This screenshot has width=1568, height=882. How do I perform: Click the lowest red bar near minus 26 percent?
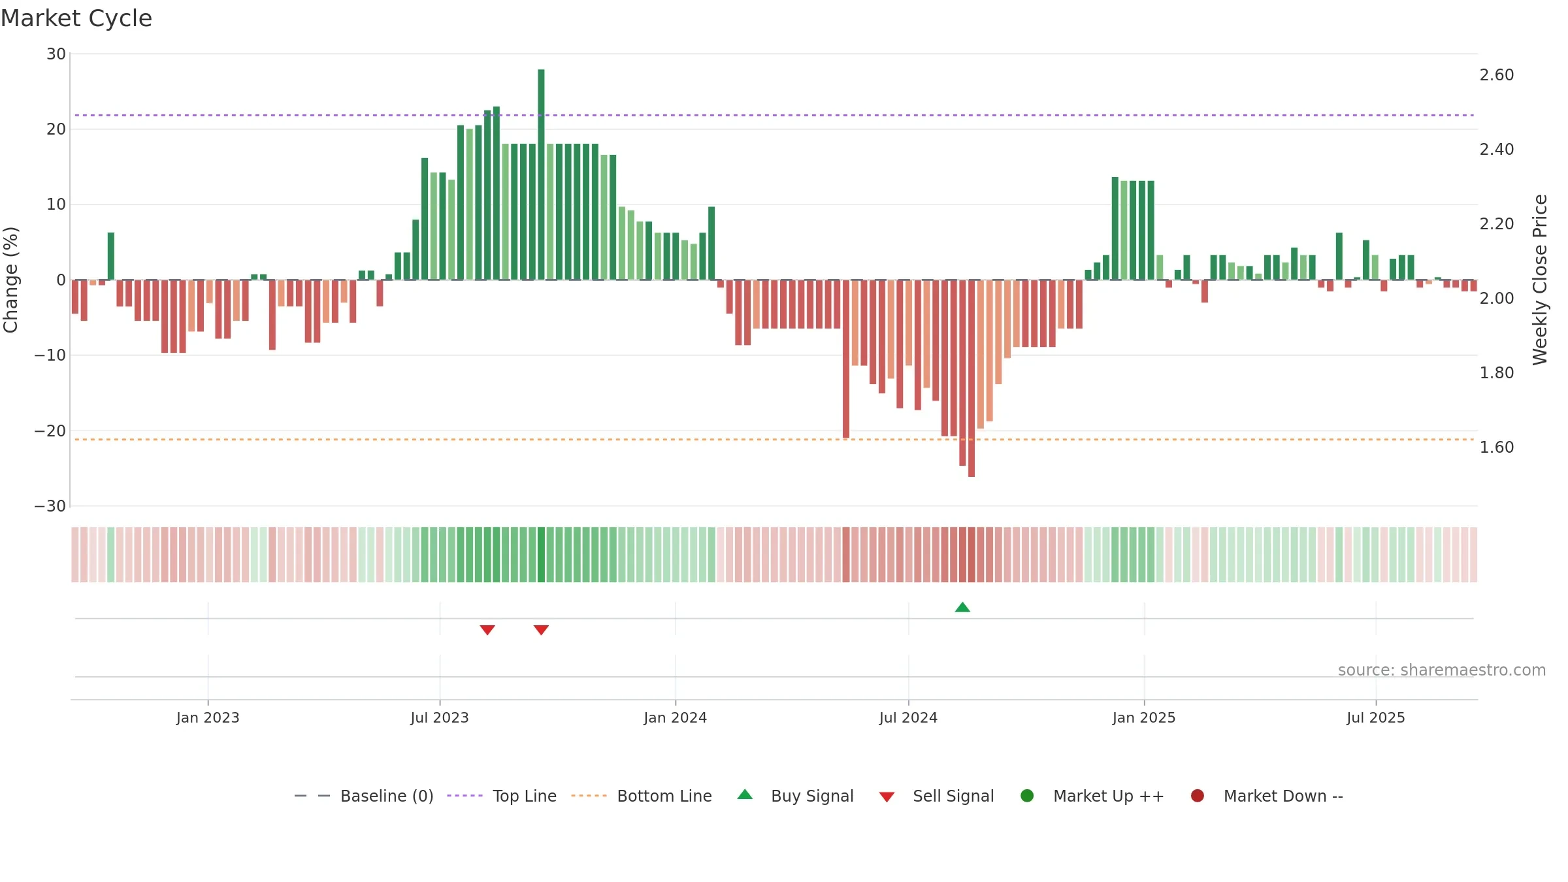coord(972,378)
